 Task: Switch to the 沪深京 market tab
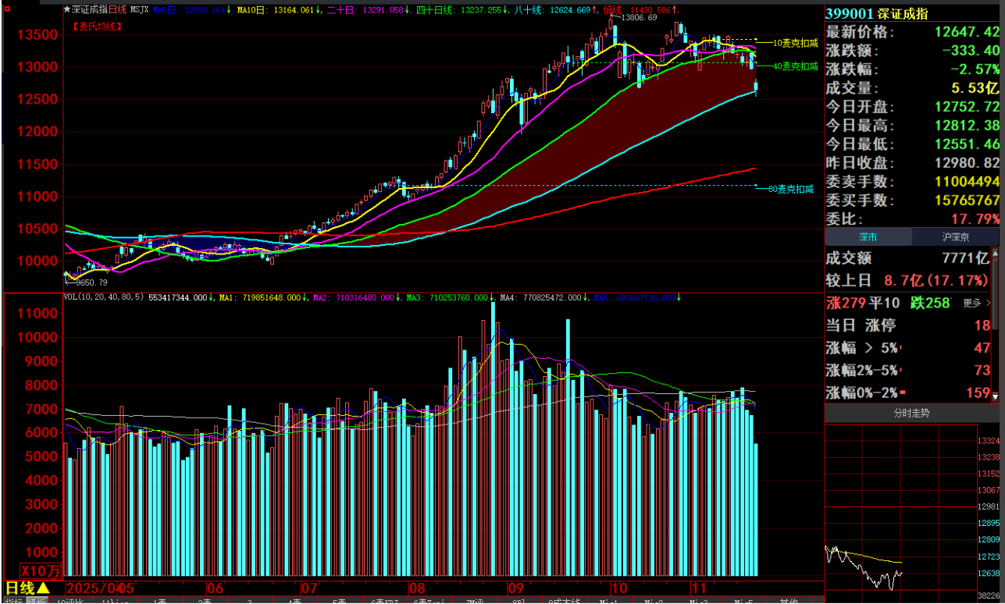[x=955, y=237]
